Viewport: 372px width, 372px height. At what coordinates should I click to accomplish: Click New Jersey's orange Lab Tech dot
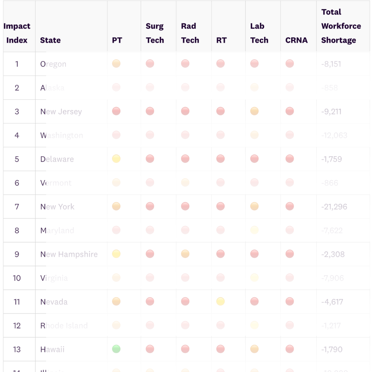pos(254,111)
